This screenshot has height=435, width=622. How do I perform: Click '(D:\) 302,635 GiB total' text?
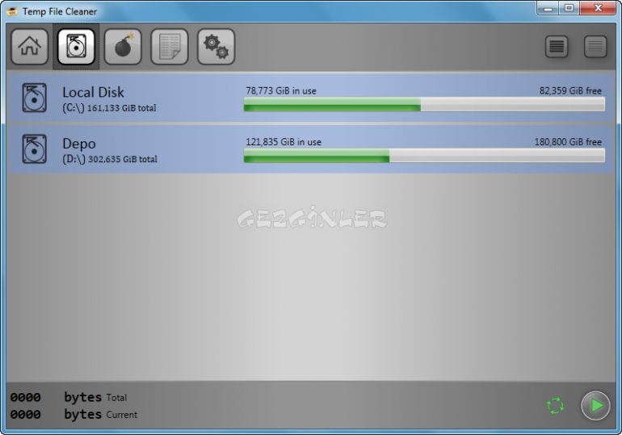110,159
